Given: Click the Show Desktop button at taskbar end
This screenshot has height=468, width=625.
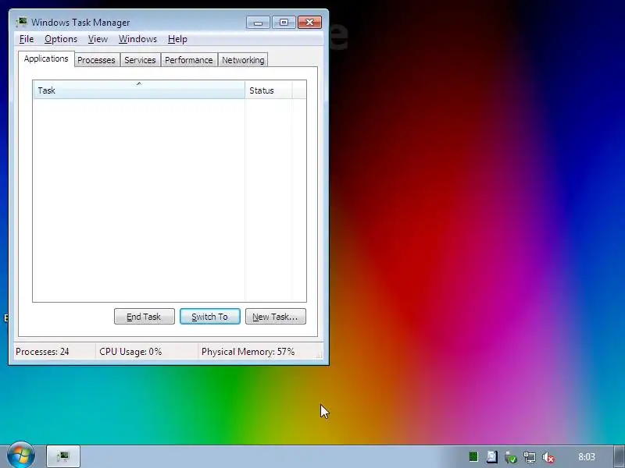Looking at the screenshot, I should point(620,456).
